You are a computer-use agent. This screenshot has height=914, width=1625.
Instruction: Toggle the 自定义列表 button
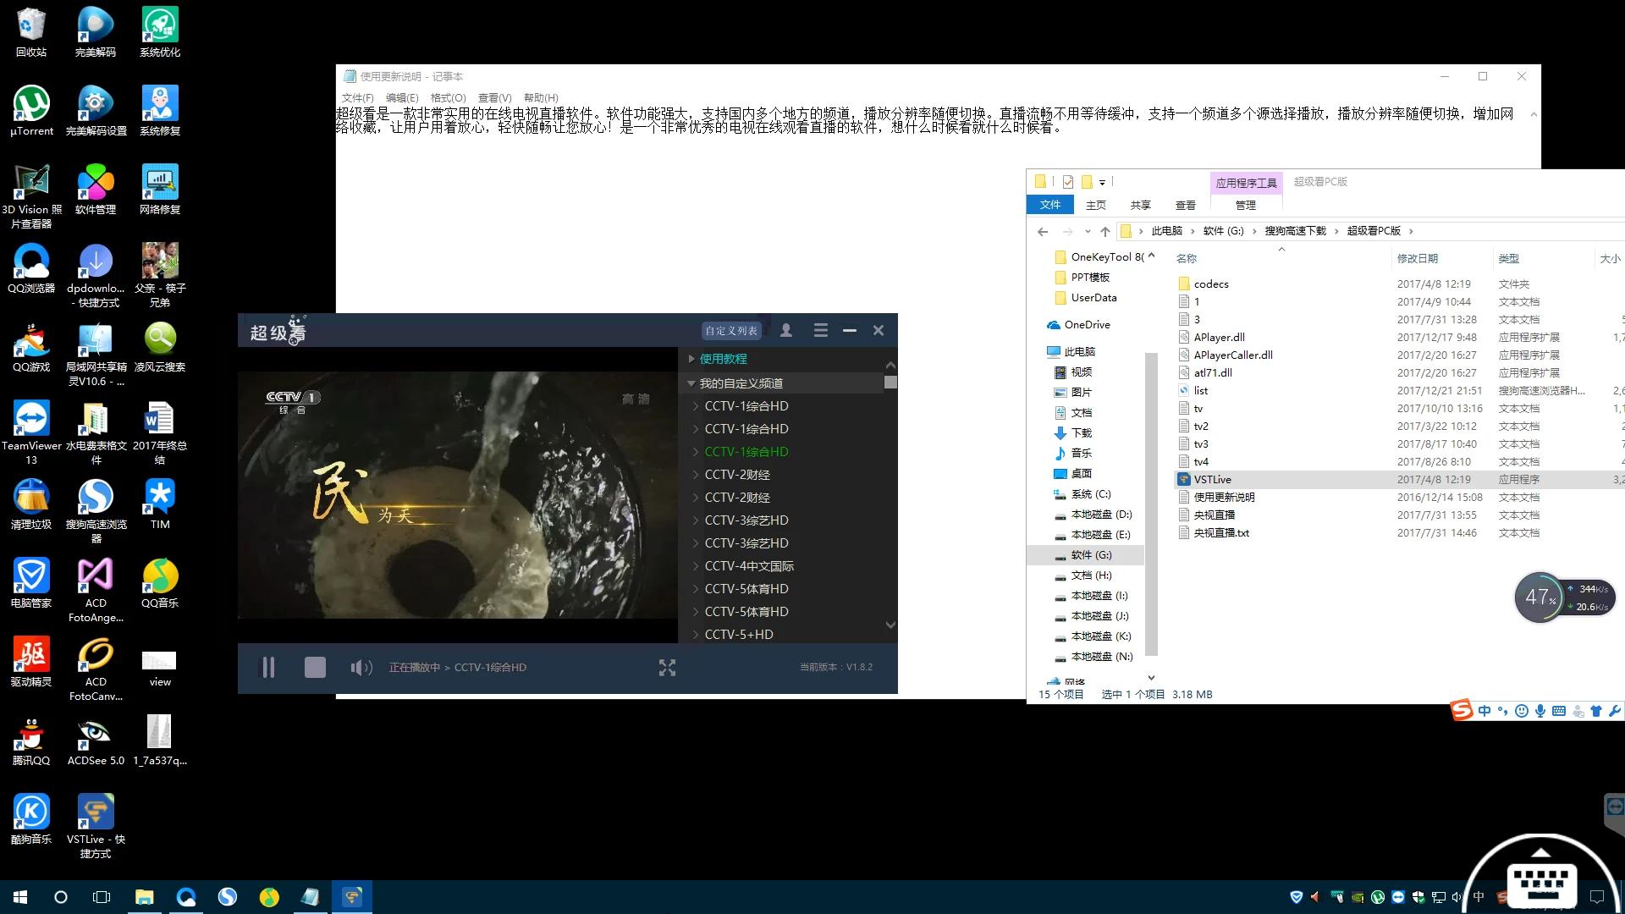731,331
